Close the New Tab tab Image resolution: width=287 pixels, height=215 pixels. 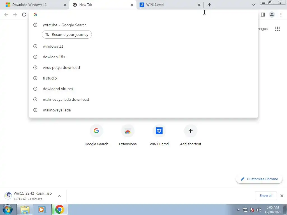pos(132,5)
